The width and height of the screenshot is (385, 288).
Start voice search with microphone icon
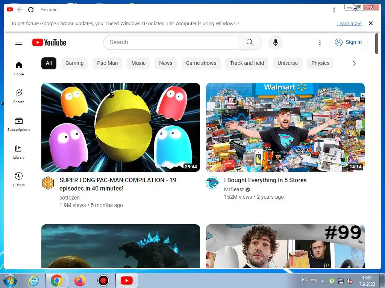click(276, 42)
